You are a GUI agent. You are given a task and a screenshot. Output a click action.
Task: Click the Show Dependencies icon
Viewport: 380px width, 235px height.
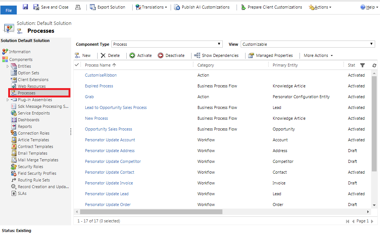click(x=197, y=55)
